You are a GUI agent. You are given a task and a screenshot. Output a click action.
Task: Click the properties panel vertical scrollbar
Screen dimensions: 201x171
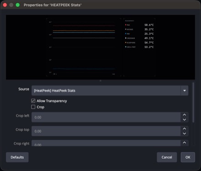point(193,102)
